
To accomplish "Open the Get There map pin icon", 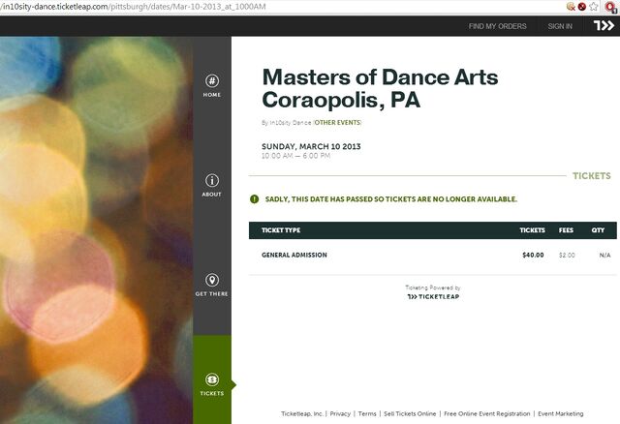I will (212, 280).
